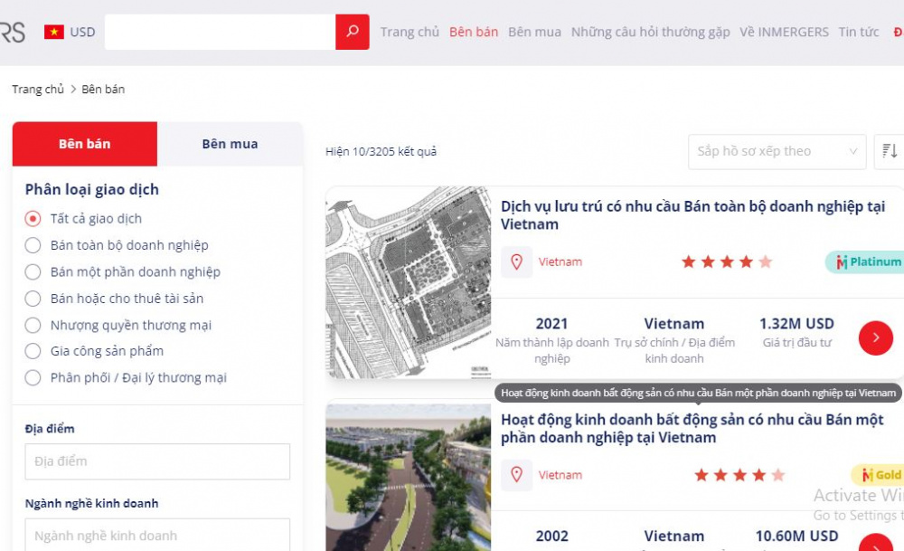Open Về INMERGERS menu item
This screenshot has height=551, width=904.
784,33
